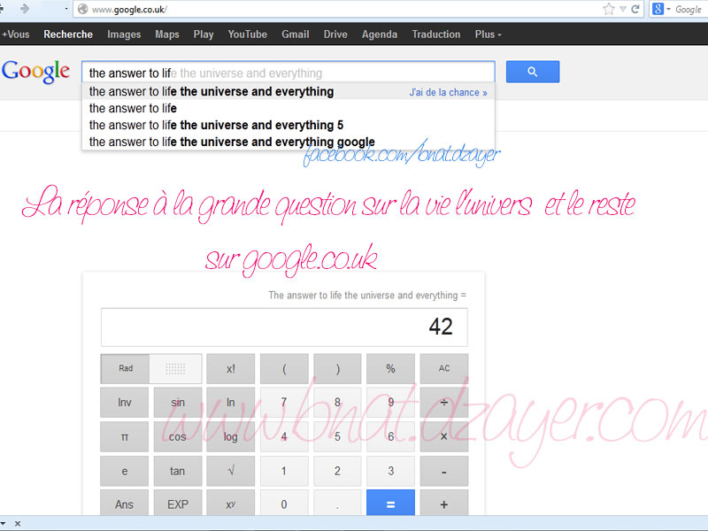This screenshot has width=708, height=531.
Task: Open the Google logo homepage
Action: (x=35, y=72)
